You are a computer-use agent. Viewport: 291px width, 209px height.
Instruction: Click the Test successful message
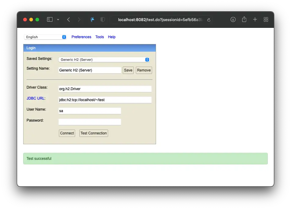click(x=145, y=159)
